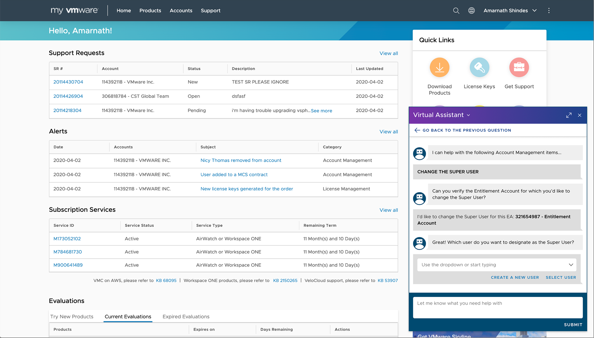Open Nicy Thomas removed from account alert

coord(241,160)
